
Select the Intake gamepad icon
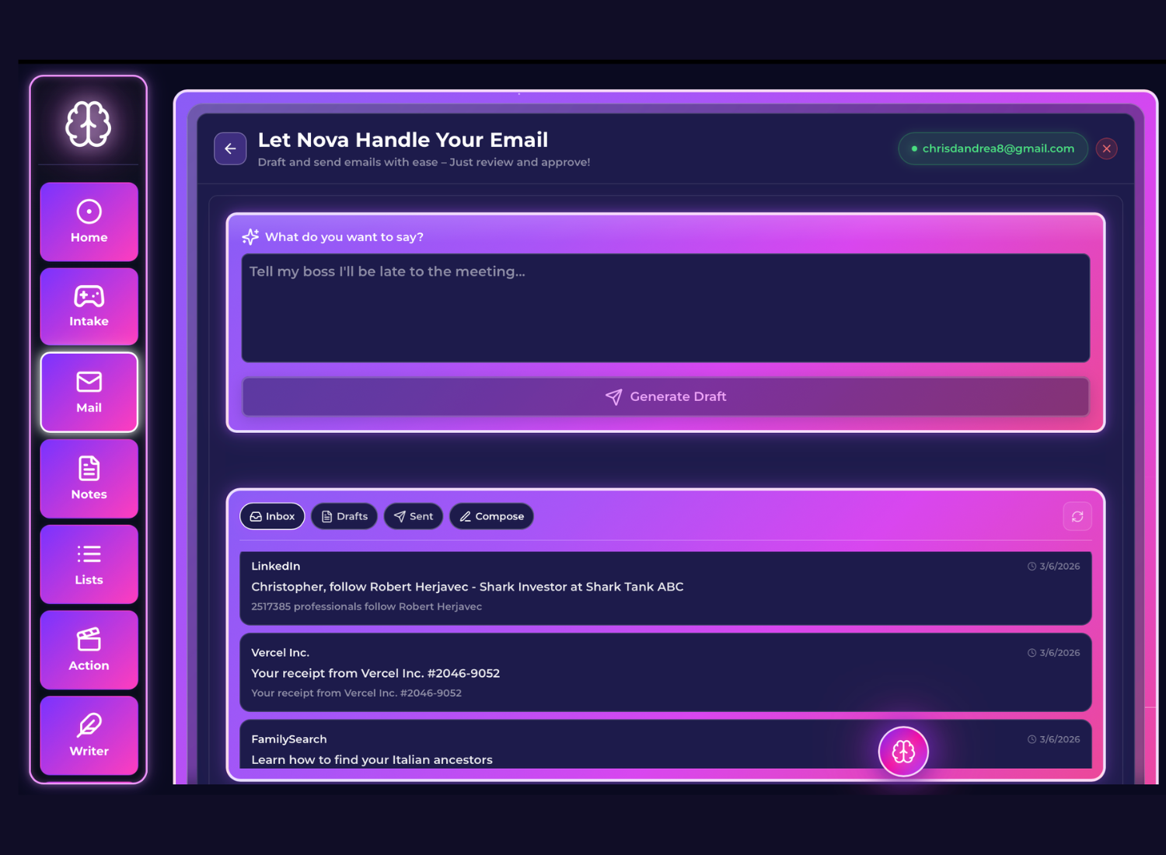click(89, 306)
